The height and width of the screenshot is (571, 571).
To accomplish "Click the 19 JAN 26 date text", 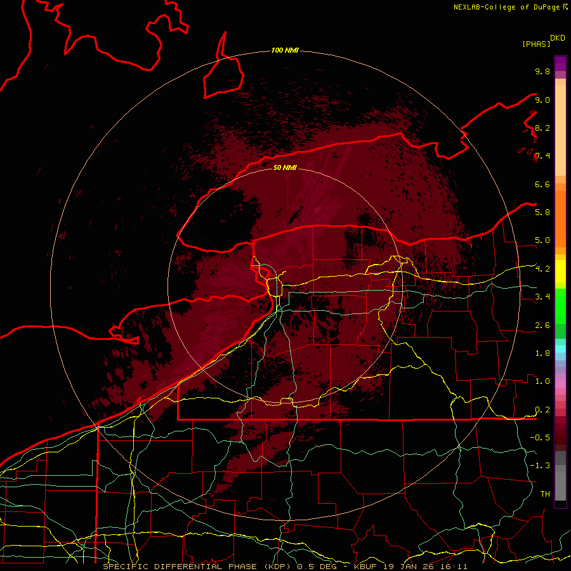I will coord(409,567).
